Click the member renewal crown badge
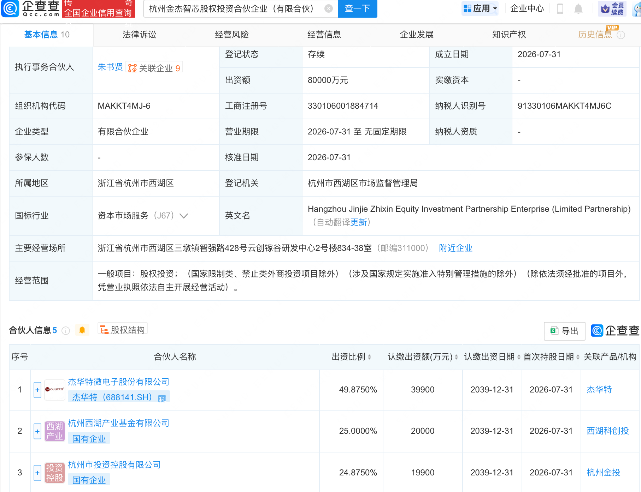Image resolution: width=641 pixels, height=492 pixels. 612,8
